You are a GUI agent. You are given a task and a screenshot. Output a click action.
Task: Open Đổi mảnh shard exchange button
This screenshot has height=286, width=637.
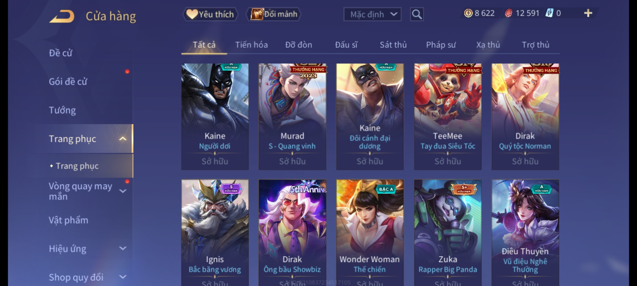pos(274,14)
